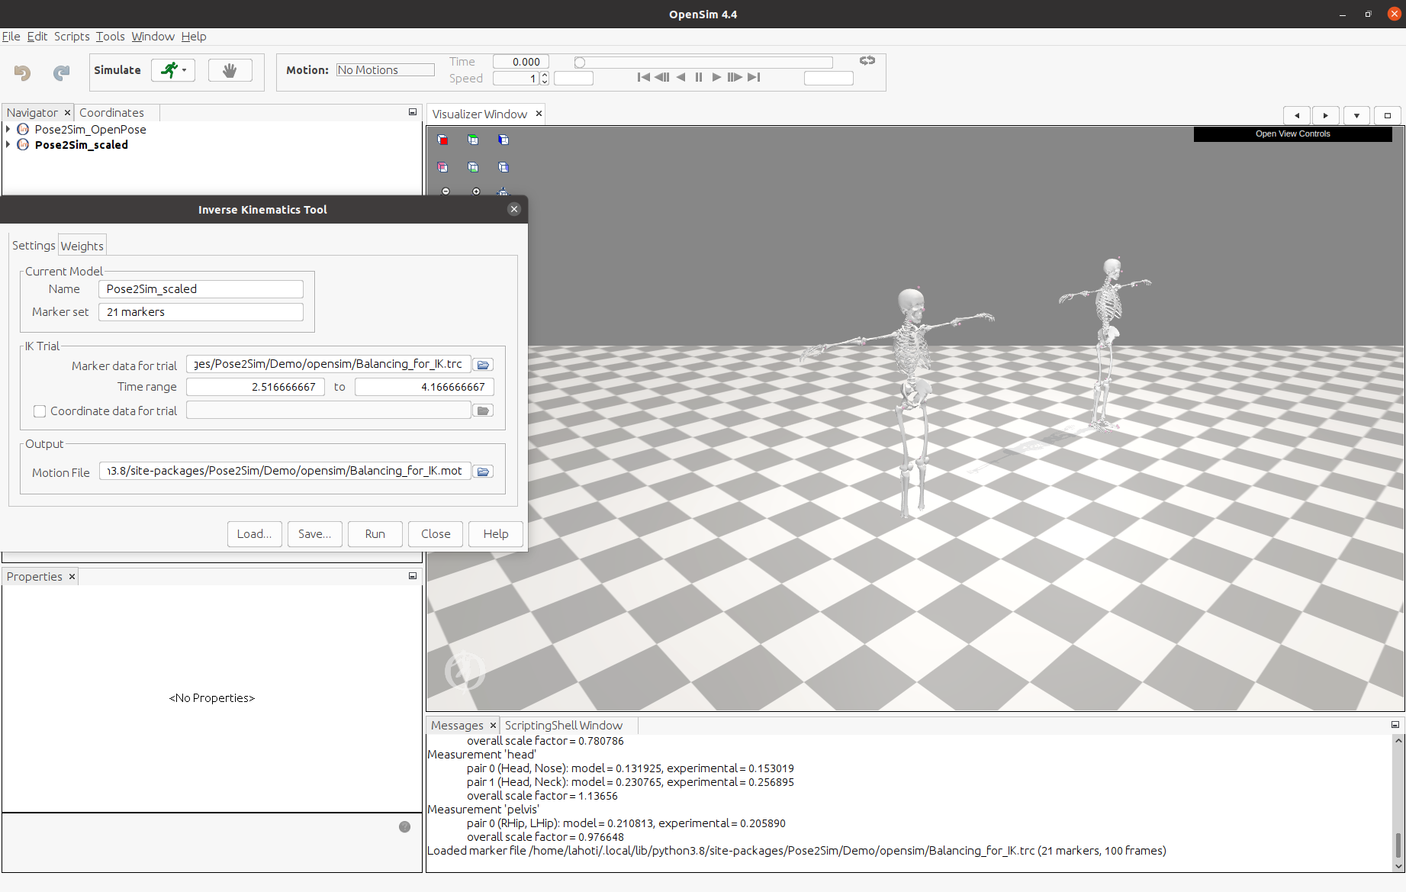
Task: Enable the Coordinate data for trial checkbox
Action: pyautogui.click(x=40, y=411)
